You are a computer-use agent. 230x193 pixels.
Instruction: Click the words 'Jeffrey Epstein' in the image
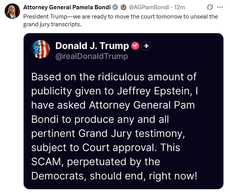coord(155,91)
